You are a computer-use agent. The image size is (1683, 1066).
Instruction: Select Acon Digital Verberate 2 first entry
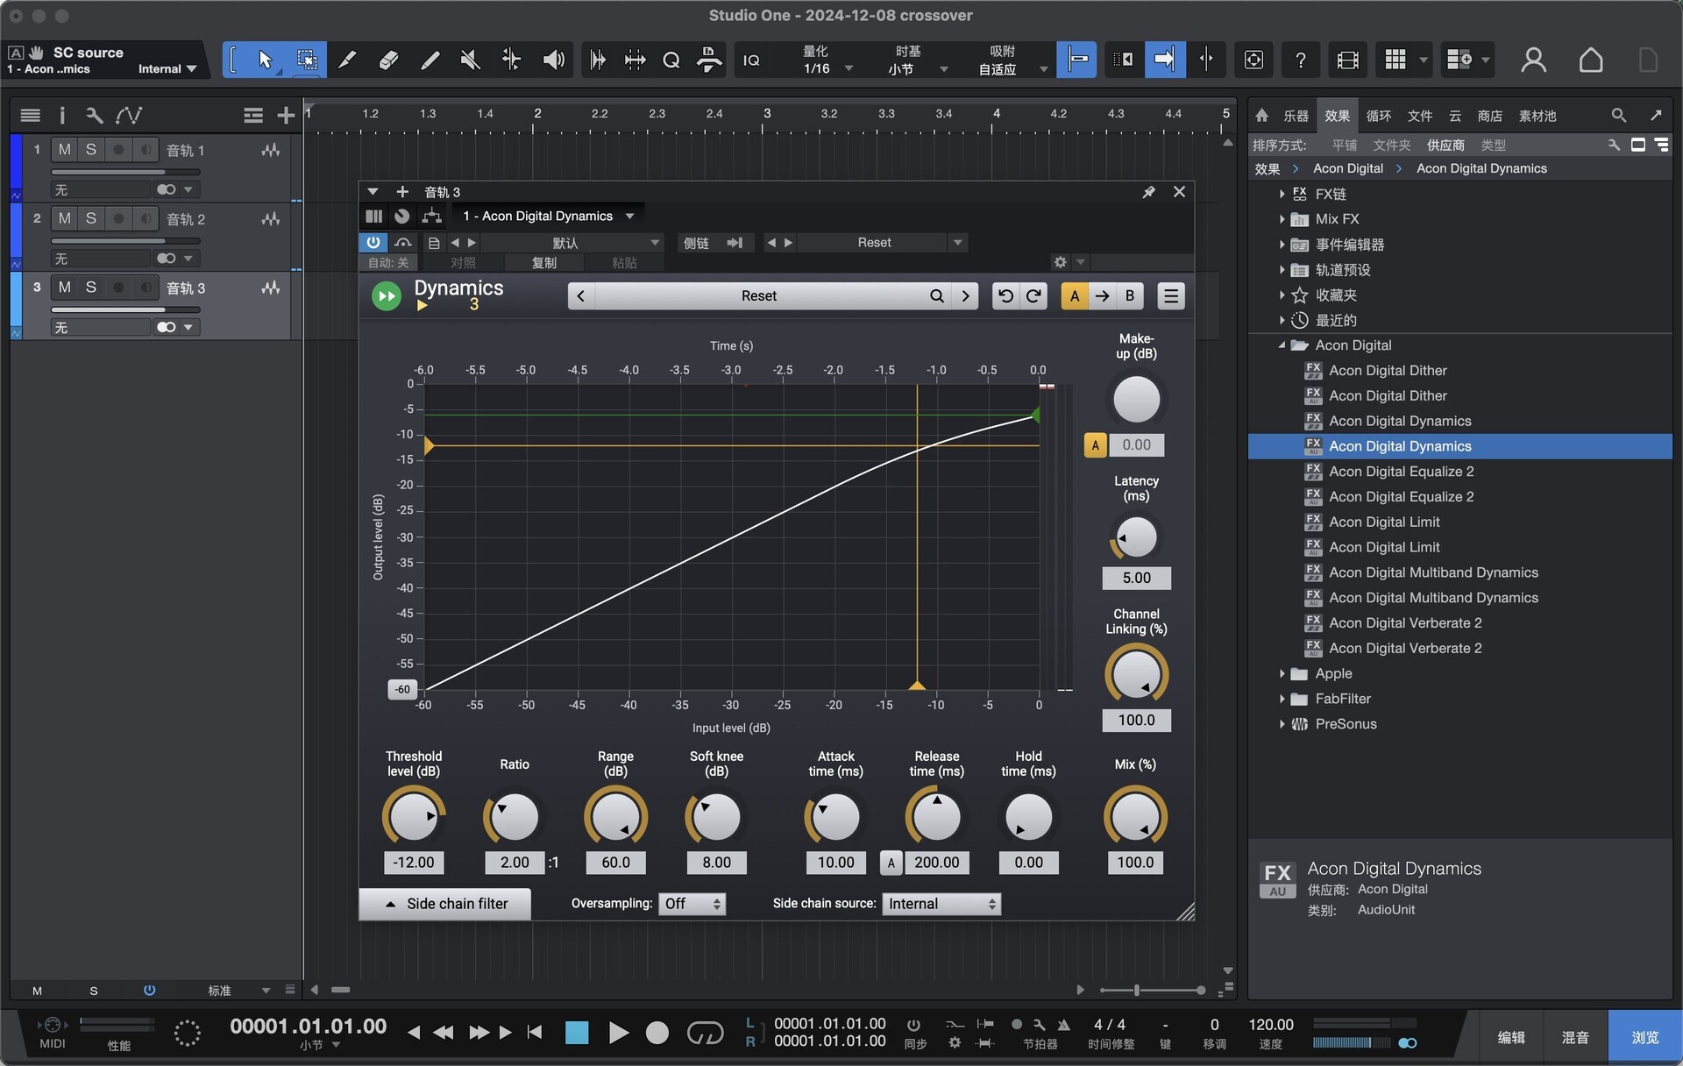(x=1405, y=623)
